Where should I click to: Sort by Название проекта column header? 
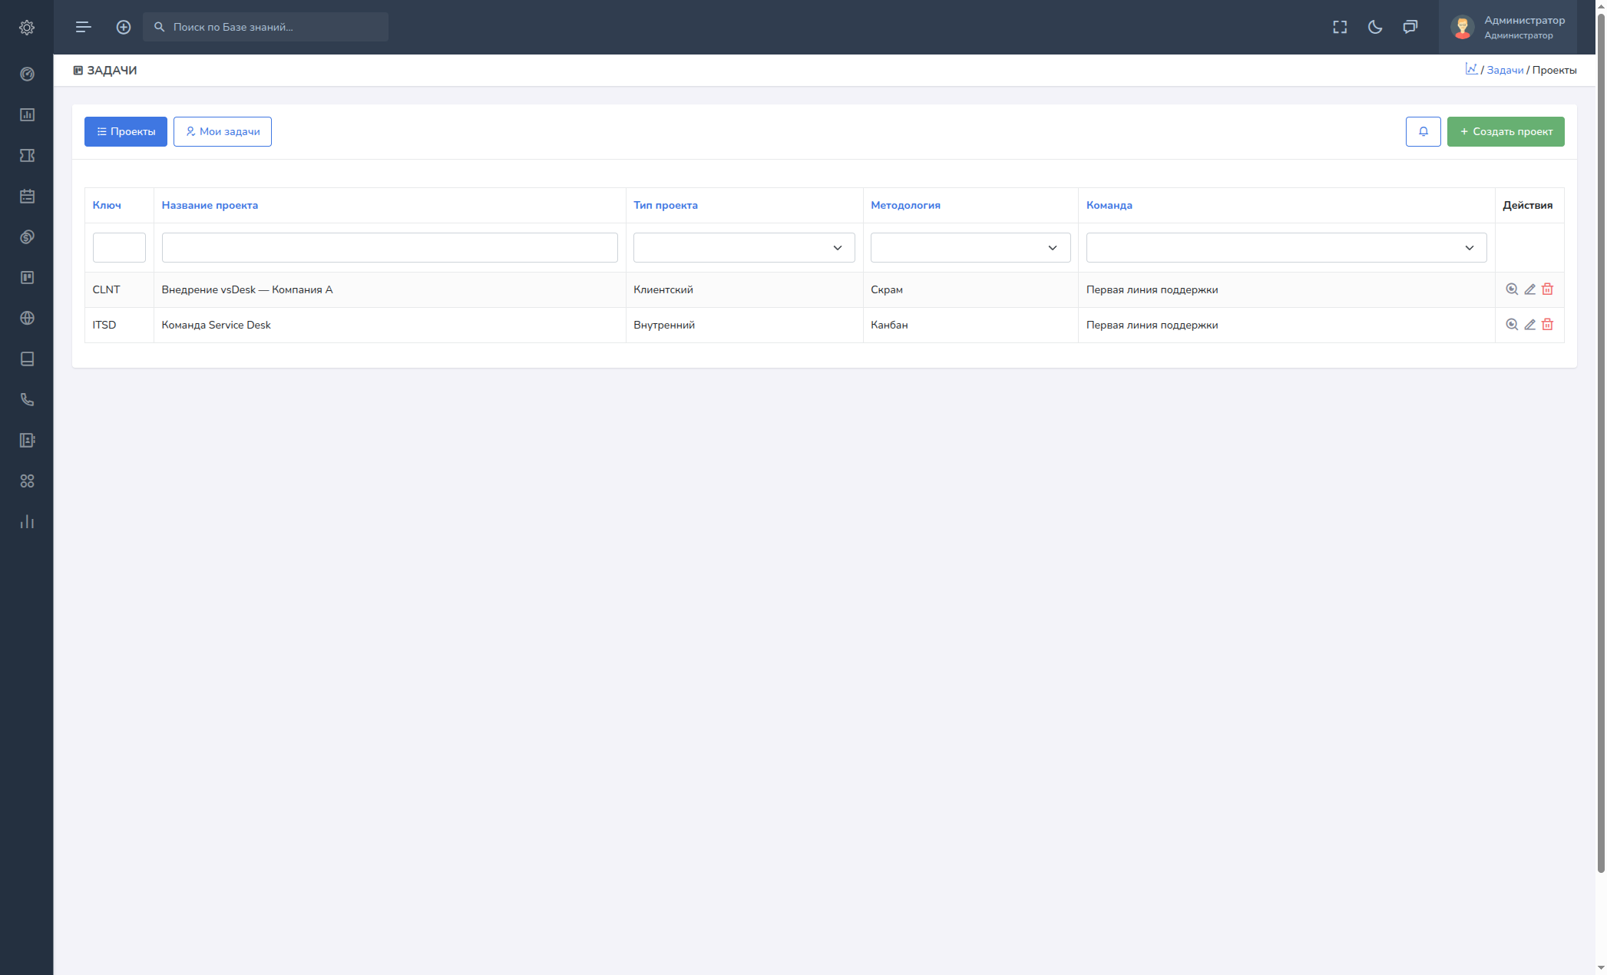click(x=210, y=205)
